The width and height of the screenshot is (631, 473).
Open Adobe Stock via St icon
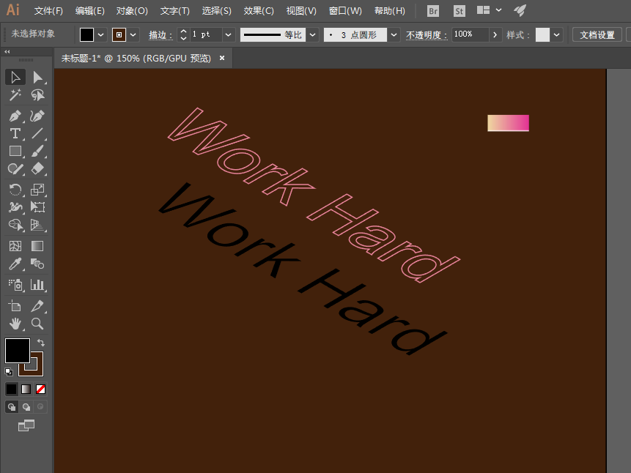(460, 11)
